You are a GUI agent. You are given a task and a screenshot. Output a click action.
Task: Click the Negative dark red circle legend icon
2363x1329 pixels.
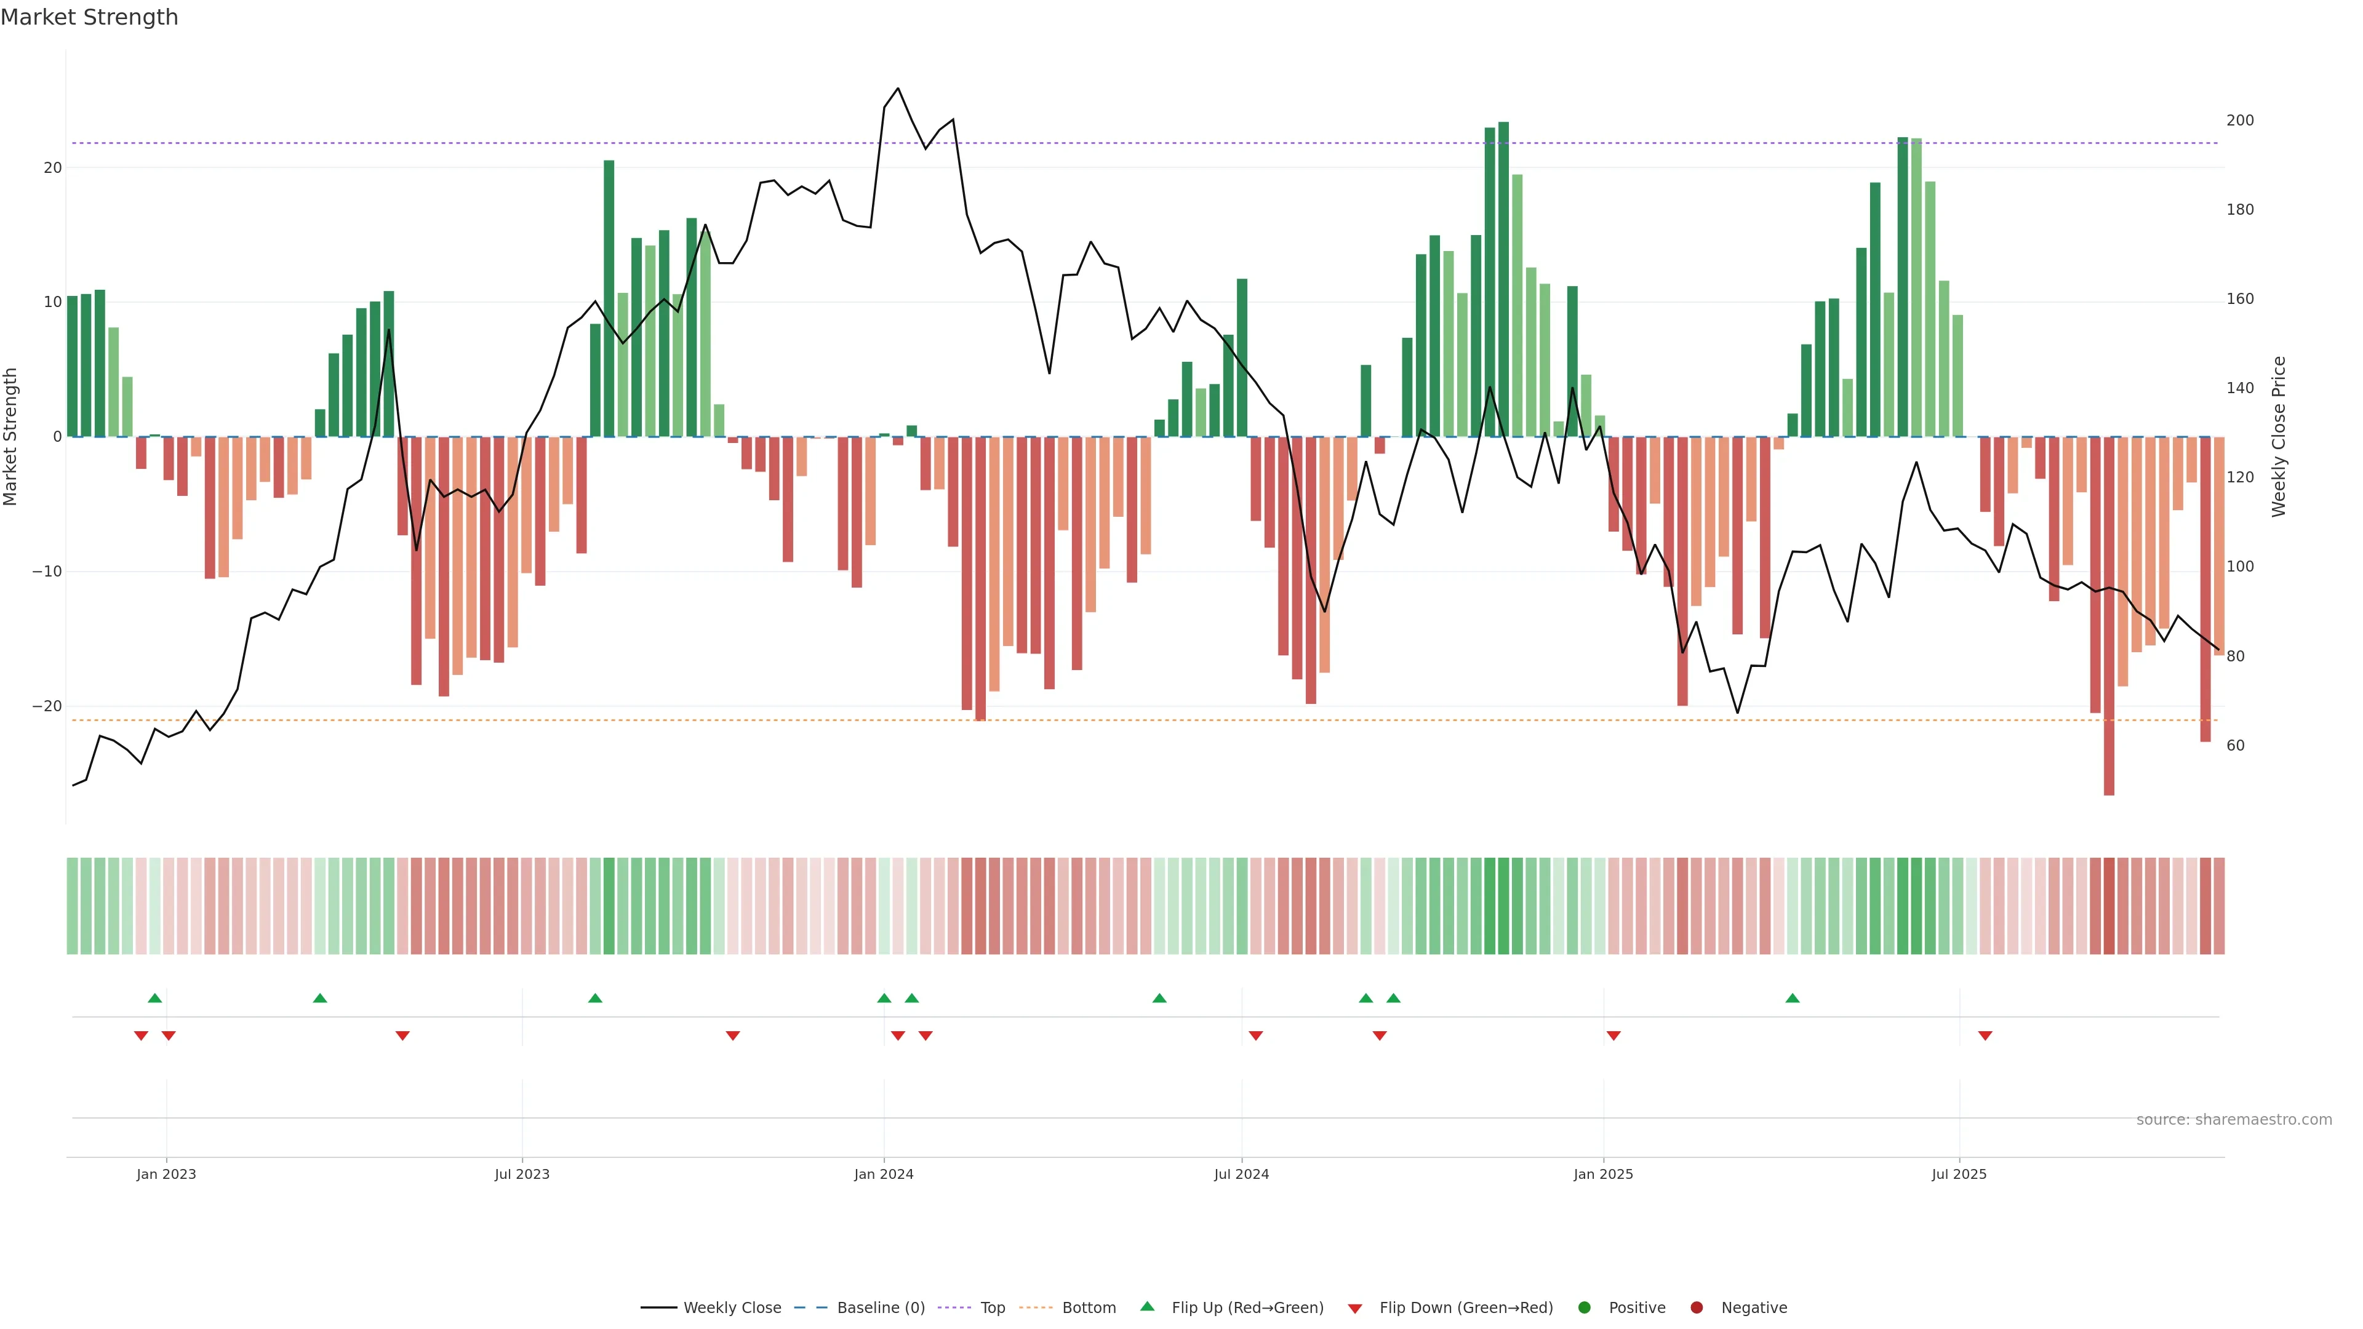click(x=1696, y=1308)
